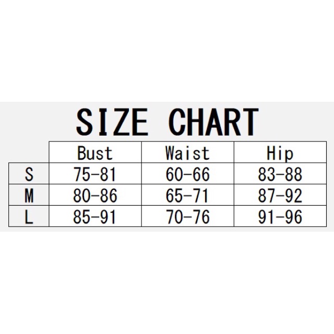Select the 83-88 hip cell

pyautogui.click(x=280, y=174)
